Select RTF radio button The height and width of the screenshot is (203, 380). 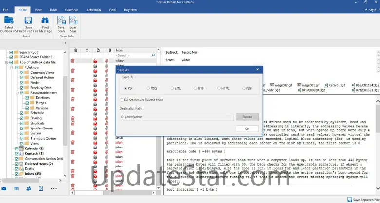(x=195, y=88)
